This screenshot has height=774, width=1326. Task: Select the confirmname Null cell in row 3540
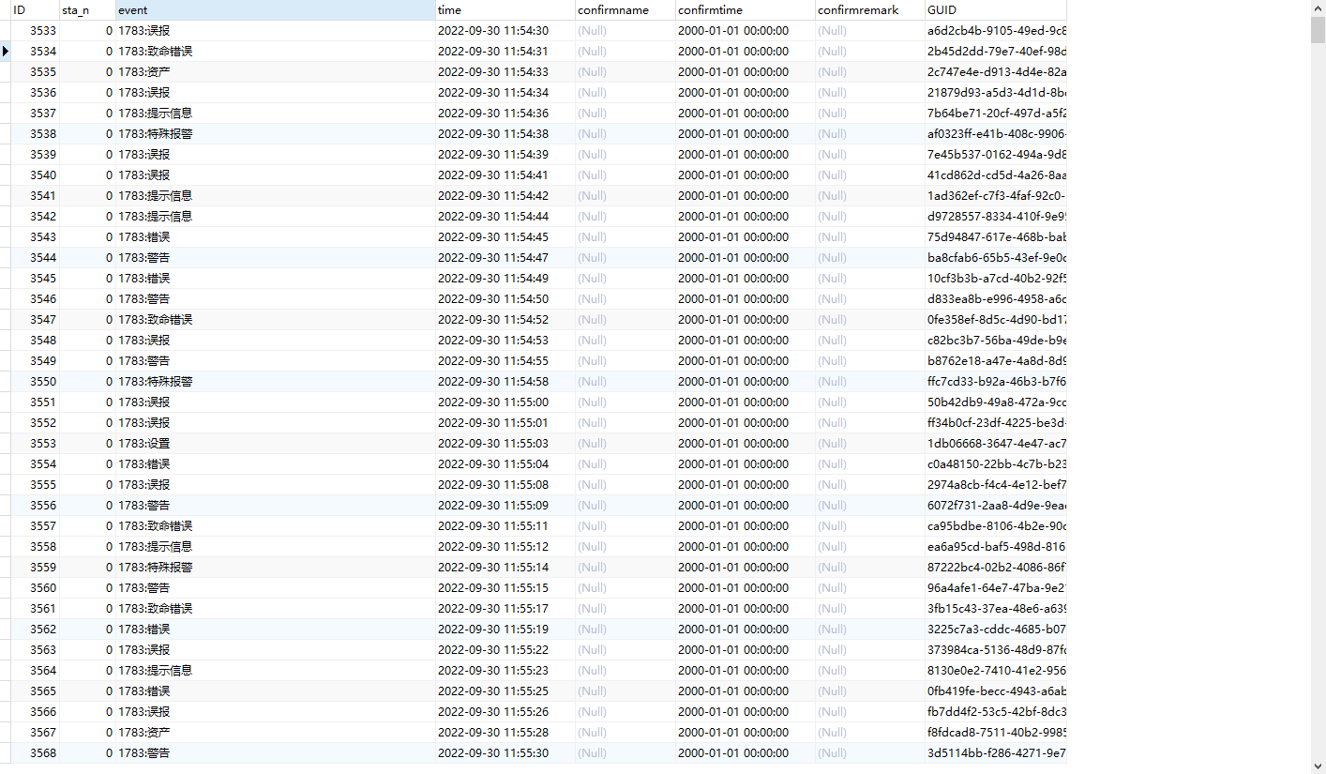[x=625, y=175]
